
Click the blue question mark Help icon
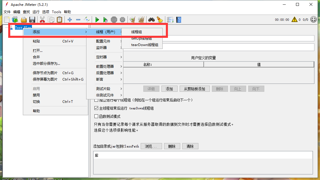[178, 20]
